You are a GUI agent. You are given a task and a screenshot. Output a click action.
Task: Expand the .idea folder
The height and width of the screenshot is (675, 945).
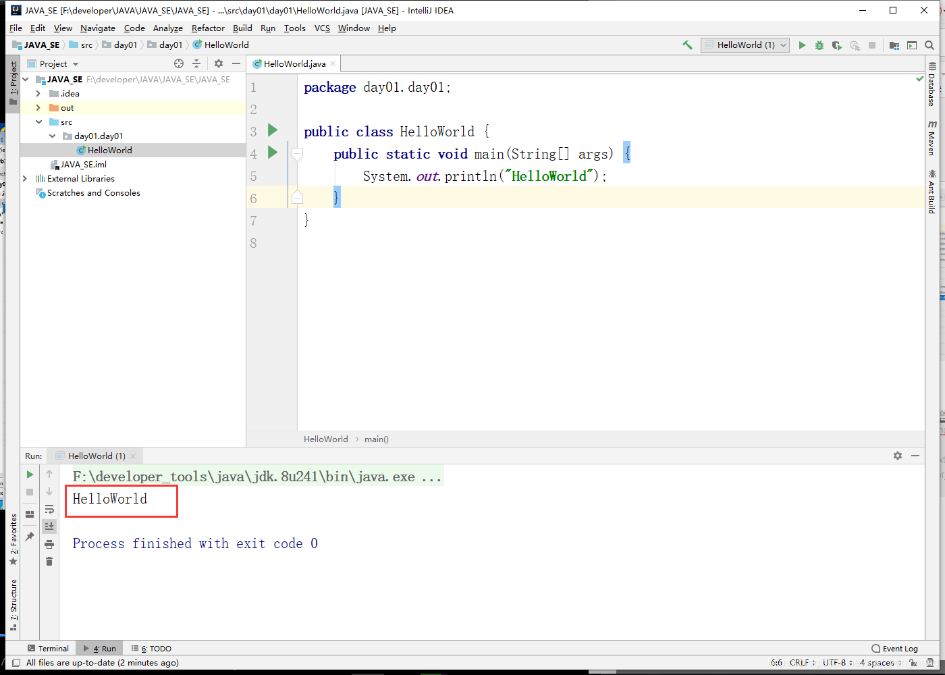[x=38, y=94]
